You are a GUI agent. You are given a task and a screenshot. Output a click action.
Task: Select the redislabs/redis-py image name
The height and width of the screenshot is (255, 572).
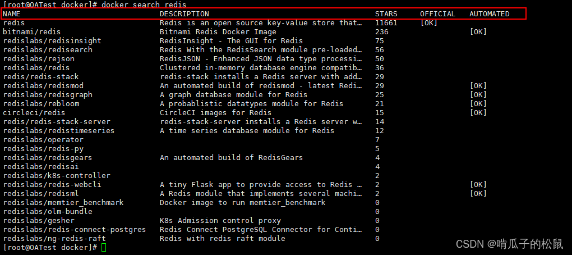(43, 149)
